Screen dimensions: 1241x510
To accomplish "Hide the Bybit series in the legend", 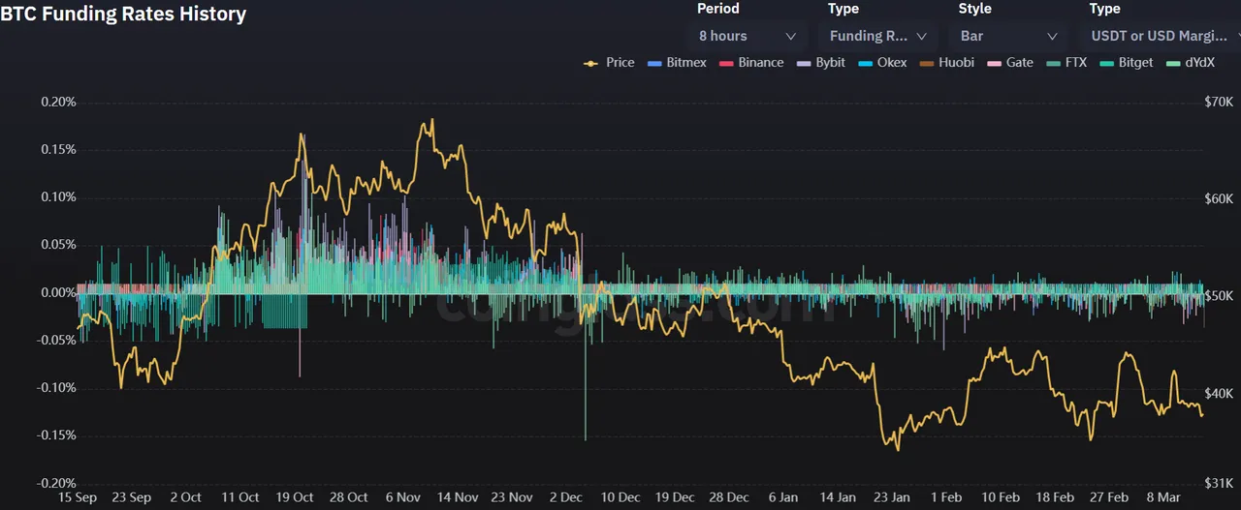I will [x=820, y=62].
